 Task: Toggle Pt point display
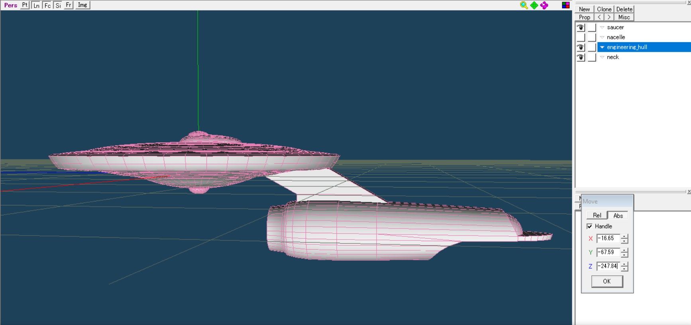[x=25, y=5]
